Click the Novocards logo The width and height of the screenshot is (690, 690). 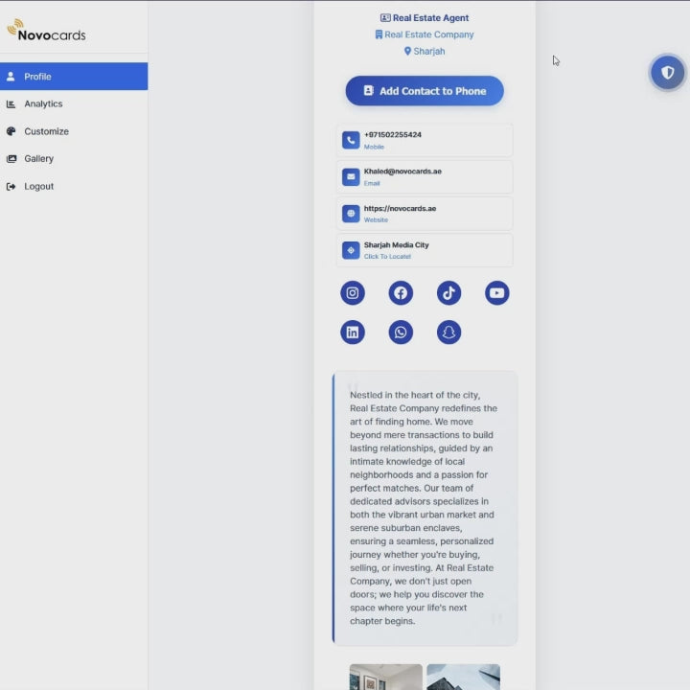46,32
